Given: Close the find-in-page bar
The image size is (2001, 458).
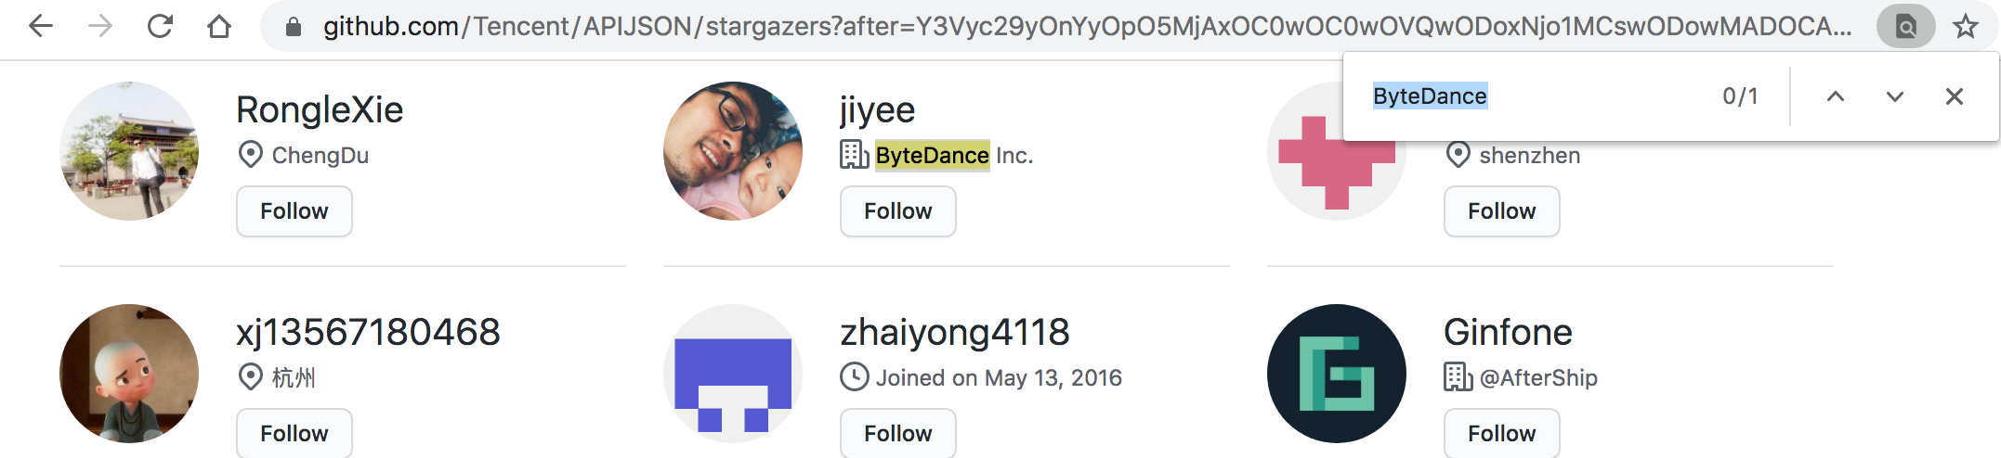Looking at the screenshot, I should click(1955, 96).
